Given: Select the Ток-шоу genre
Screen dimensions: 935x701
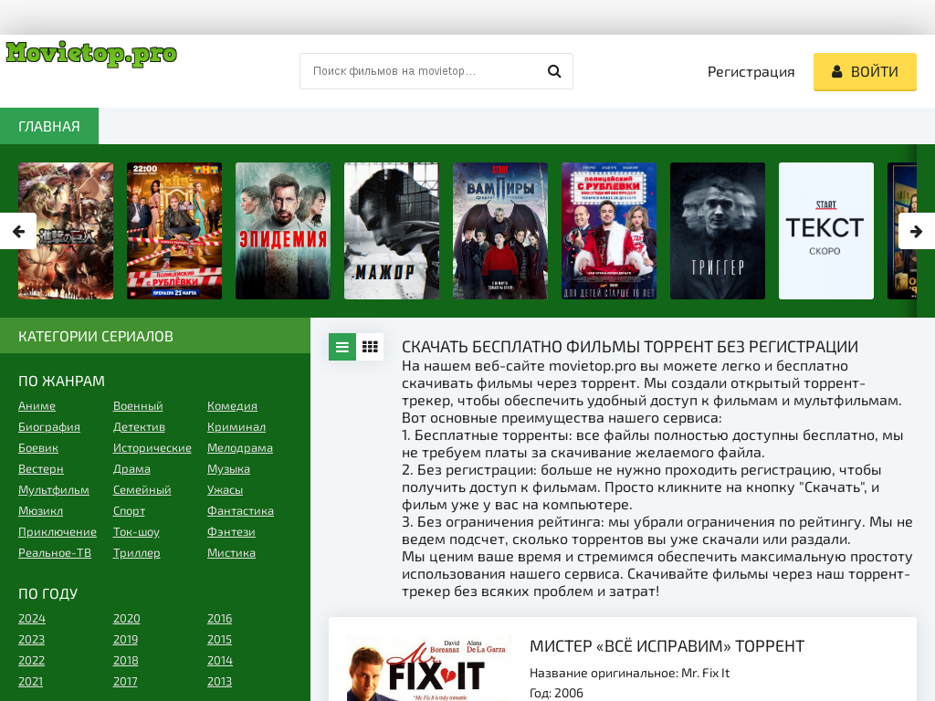Looking at the screenshot, I should [x=136, y=532].
